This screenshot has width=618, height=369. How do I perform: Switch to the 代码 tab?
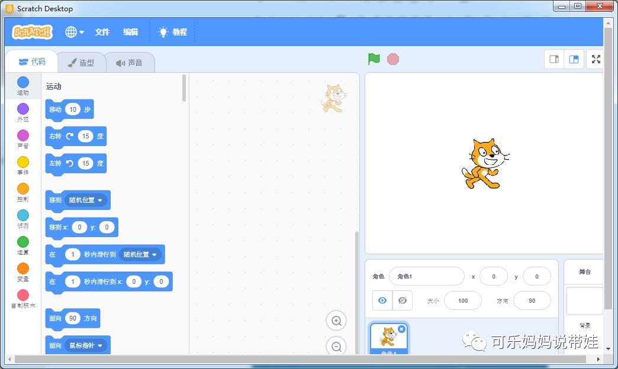[32, 61]
